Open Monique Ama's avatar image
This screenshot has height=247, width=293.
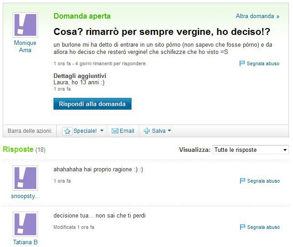(x=25, y=25)
